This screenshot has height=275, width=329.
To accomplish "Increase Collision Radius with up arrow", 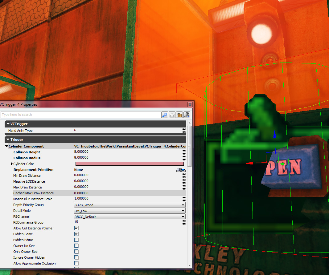I will (x=184, y=156).
